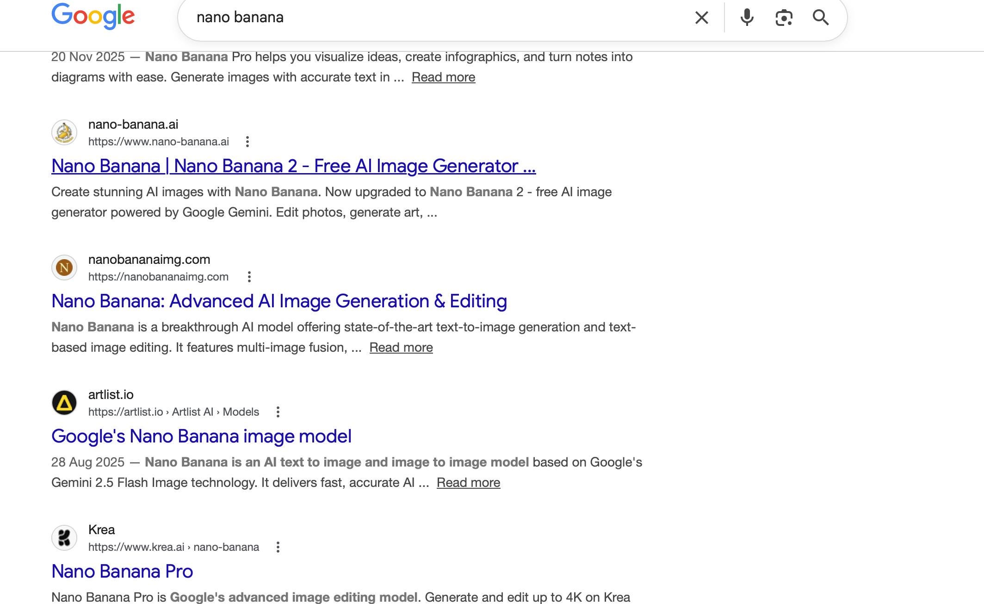Screen dimensions: 984x604
Task: Click the Krea site favicon
Action: (x=64, y=538)
